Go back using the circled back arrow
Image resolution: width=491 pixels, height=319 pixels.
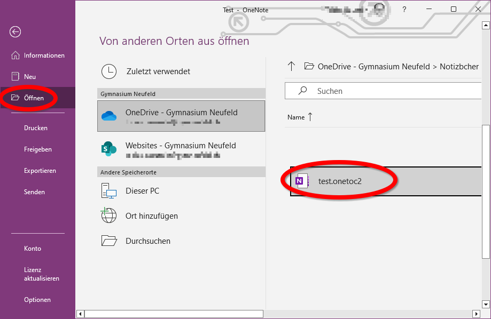pos(15,31)
